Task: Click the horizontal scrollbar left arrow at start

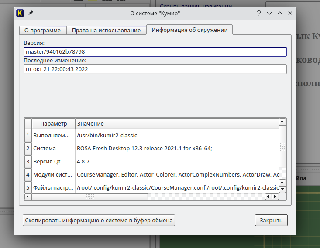Action: coord(28,197)
